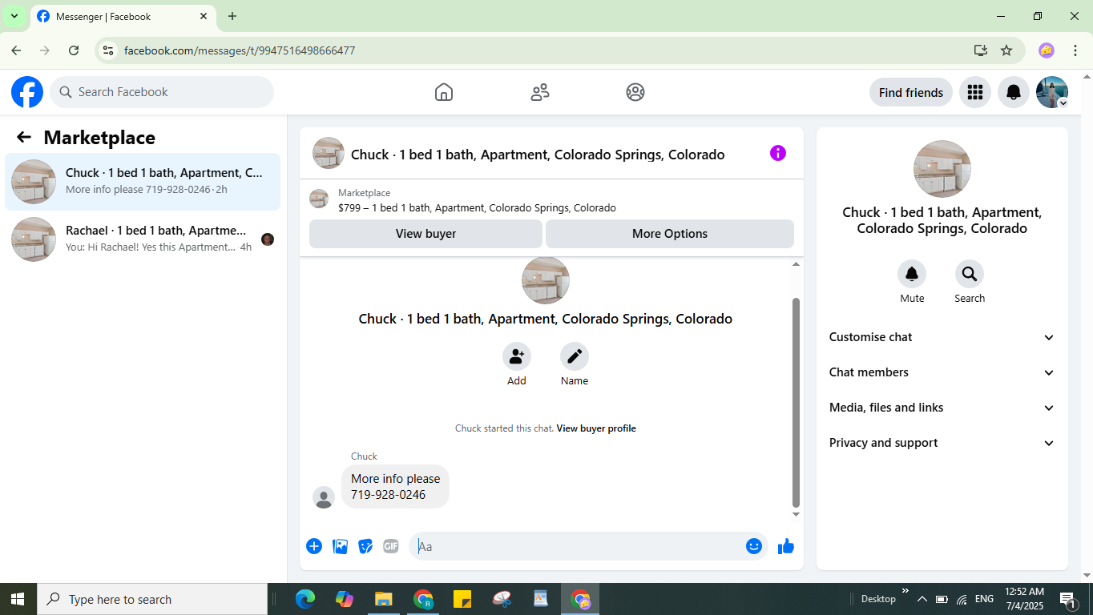Show hidden system tray icons chevron
The height and width of the screenshot is (615, 1093).
pyautogui.click(x=922, y=599)
